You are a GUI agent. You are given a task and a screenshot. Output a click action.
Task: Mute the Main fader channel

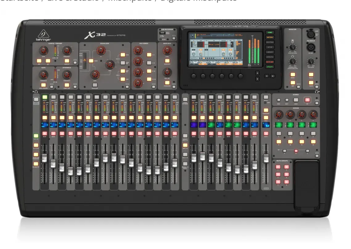pyautogui.click(x=266, y=133)
